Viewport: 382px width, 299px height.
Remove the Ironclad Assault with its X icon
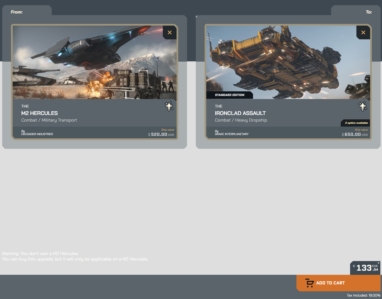[363, 32]
